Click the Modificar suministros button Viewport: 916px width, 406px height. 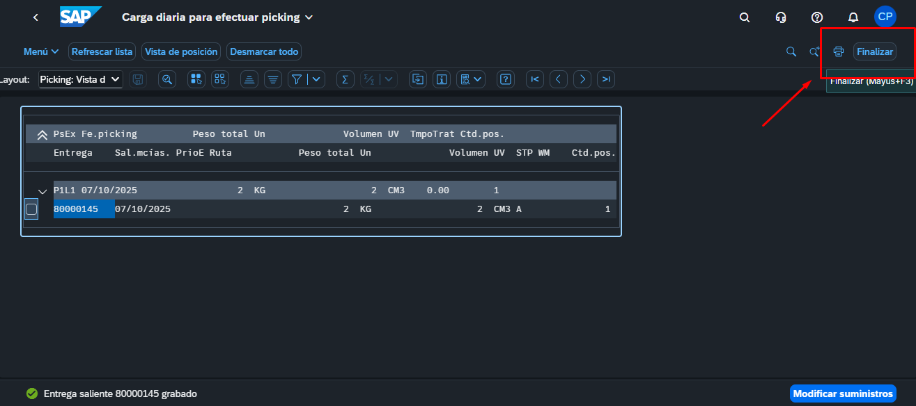[x=843, y=393]
